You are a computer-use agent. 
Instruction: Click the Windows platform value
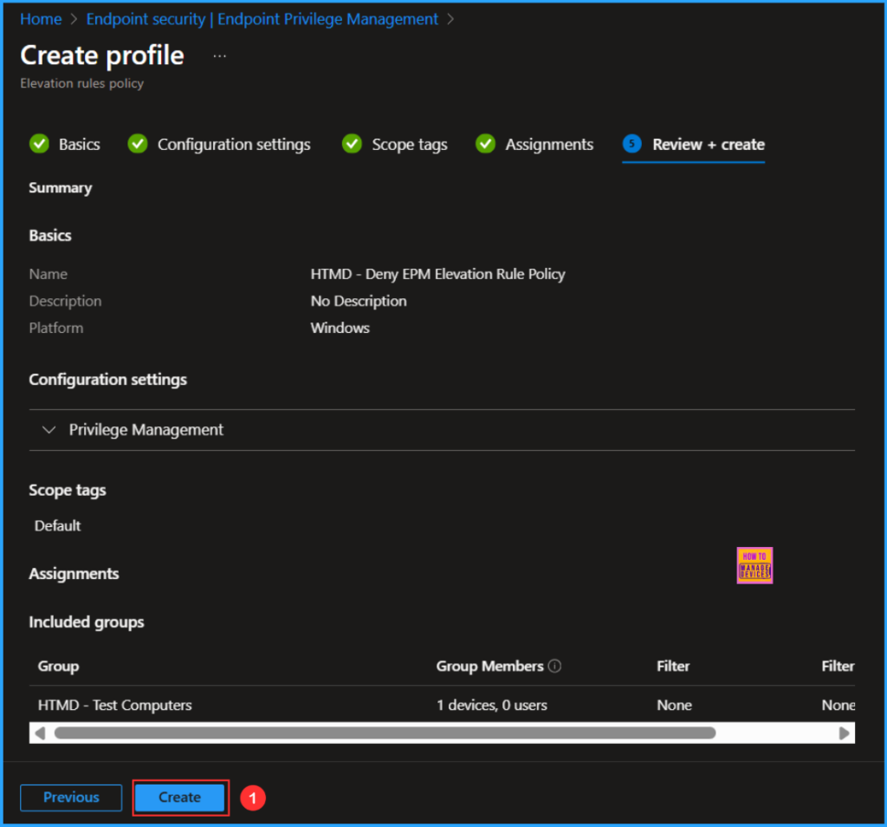pos(340,329)
